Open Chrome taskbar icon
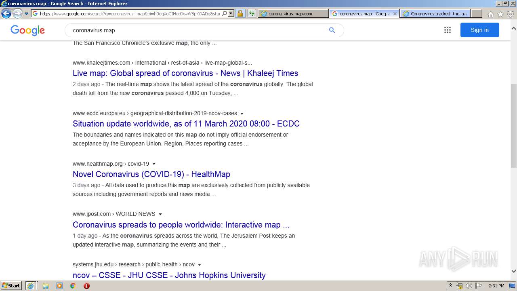Image resolution: width=517 pixels, height=291 pixels. point(73,286)
